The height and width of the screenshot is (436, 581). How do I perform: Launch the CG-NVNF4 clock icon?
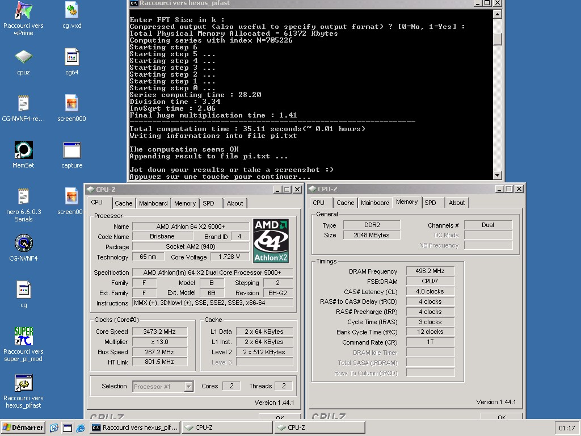(23, 243)
